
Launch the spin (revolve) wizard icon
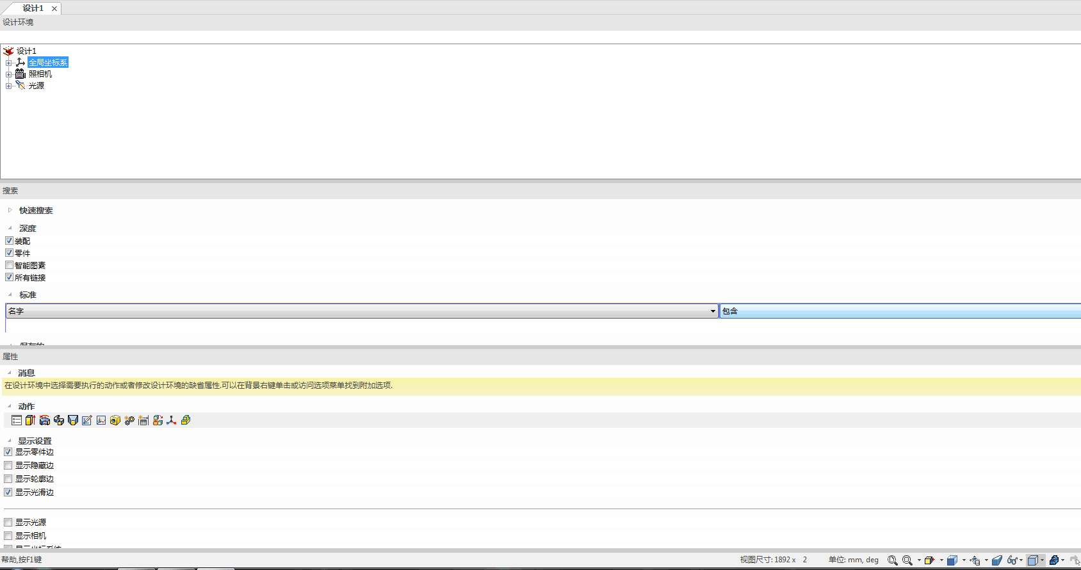point(45,420)
